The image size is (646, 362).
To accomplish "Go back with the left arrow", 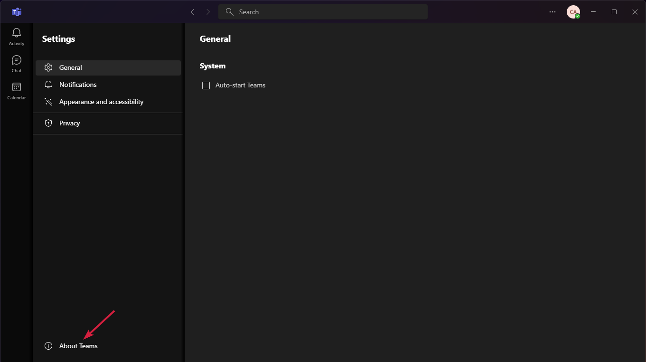I will (x=192, y=12).
